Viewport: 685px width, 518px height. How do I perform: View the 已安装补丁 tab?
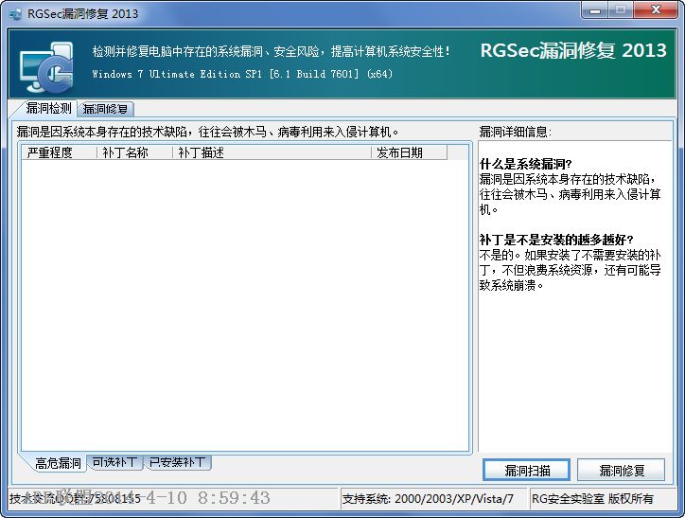(x=177, y=462)
